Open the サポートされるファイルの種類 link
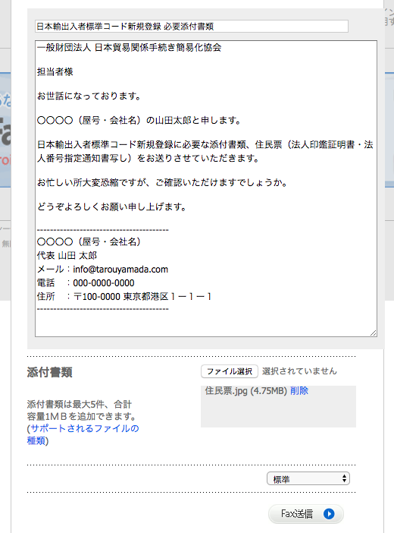Screen dimensions: 394x533 pos(83,434)
